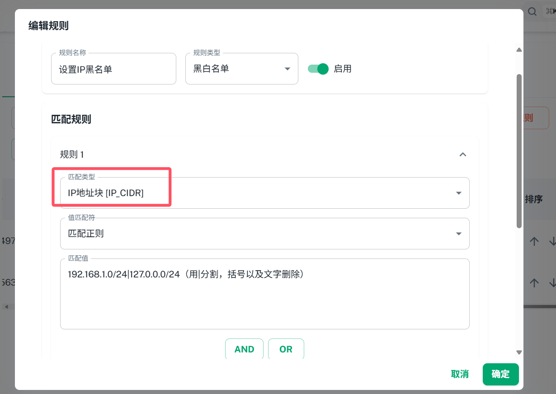Toggle the 启用 switch off
The width and height of the screenshot is (556, 394).
point(318,69)
